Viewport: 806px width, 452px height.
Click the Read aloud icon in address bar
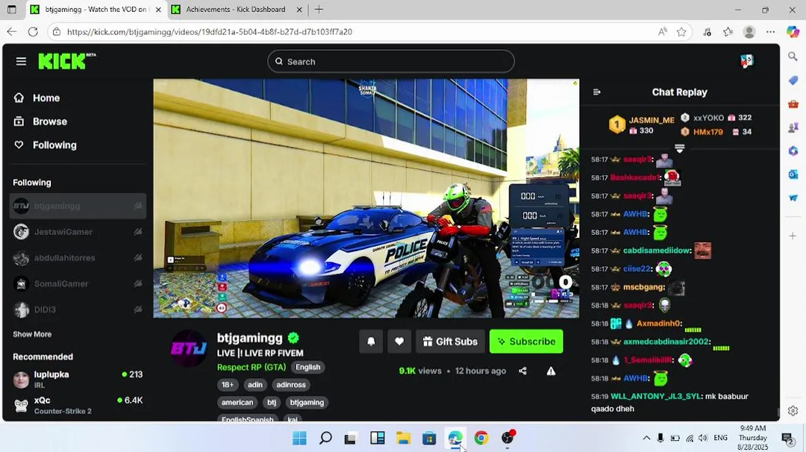[662, 31]
